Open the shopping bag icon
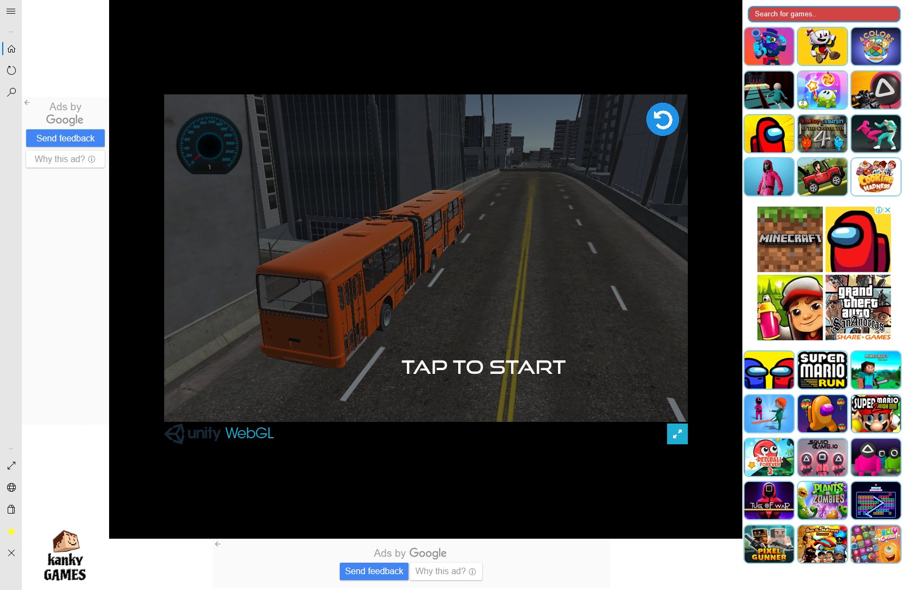This screenshot has height=590, width=906. pyautogui.click(x=11, y=509)
